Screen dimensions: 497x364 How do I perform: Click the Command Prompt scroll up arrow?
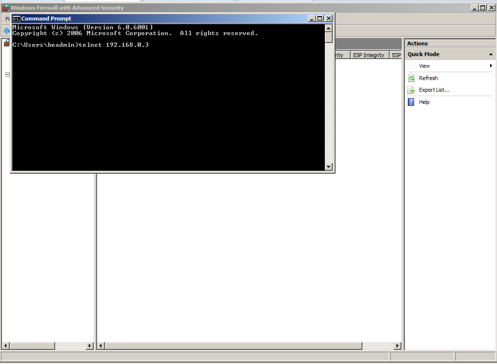328,28
